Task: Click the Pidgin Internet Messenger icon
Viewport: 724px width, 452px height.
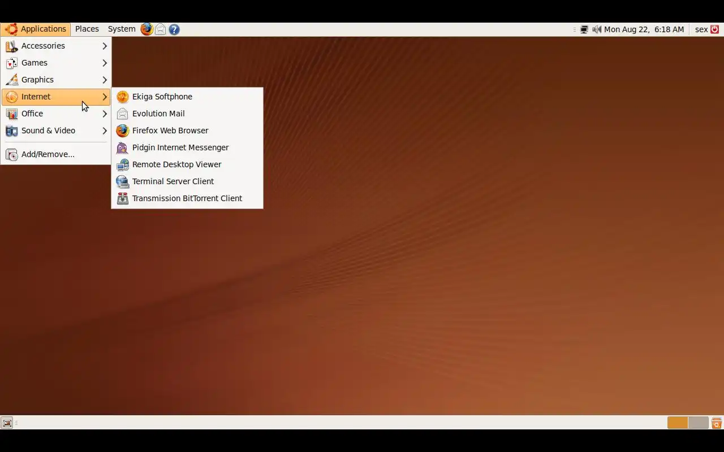Action: coord(123,147)
